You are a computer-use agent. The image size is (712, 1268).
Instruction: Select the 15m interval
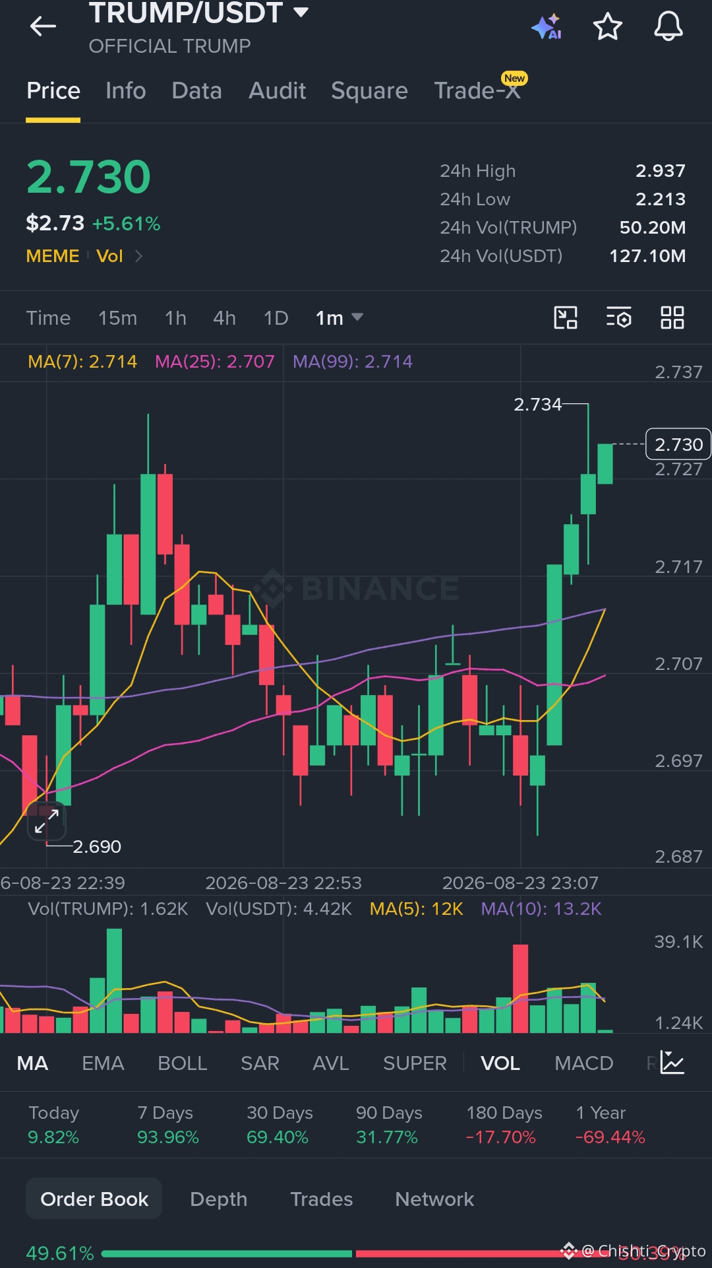click(117, 317)
